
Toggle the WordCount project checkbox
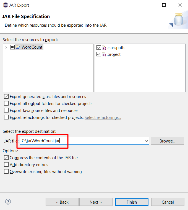pos(12,47)
